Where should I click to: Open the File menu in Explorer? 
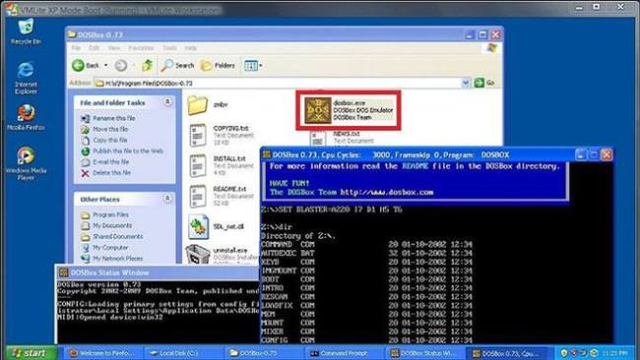pyautogui.click(x=76, y=48)
